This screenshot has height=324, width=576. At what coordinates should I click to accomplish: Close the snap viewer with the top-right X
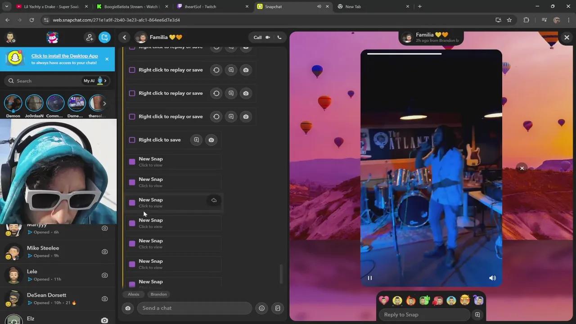pyautogui.click(x=567, y=38)
